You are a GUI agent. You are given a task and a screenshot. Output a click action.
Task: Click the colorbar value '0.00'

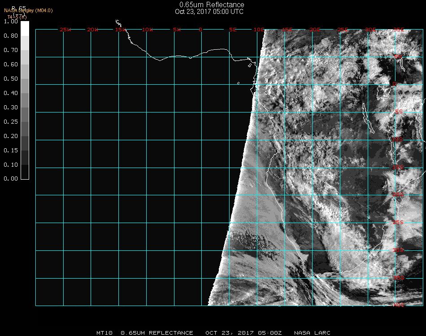(x=11, y=179)
